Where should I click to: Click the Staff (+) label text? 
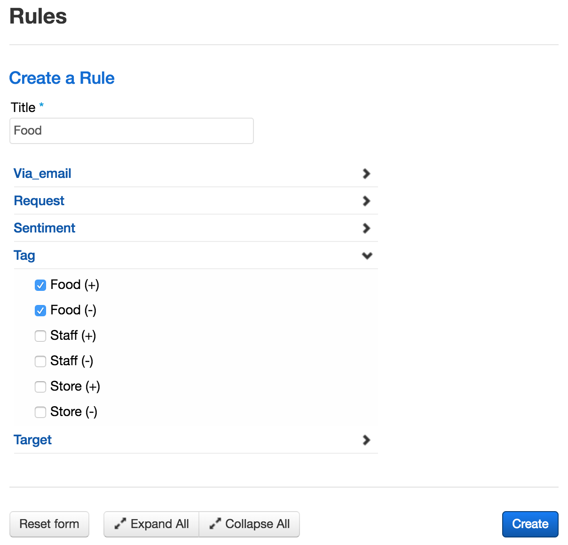pyautogui.click(x=73, y=336)
